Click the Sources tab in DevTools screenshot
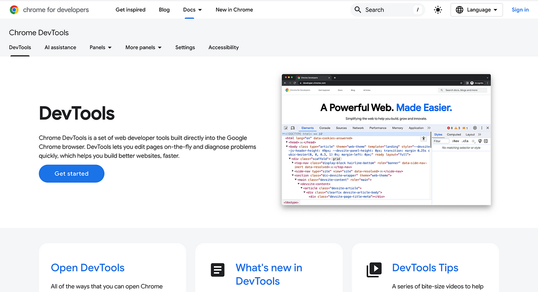 pyautogui.click(x=341, y=128)
